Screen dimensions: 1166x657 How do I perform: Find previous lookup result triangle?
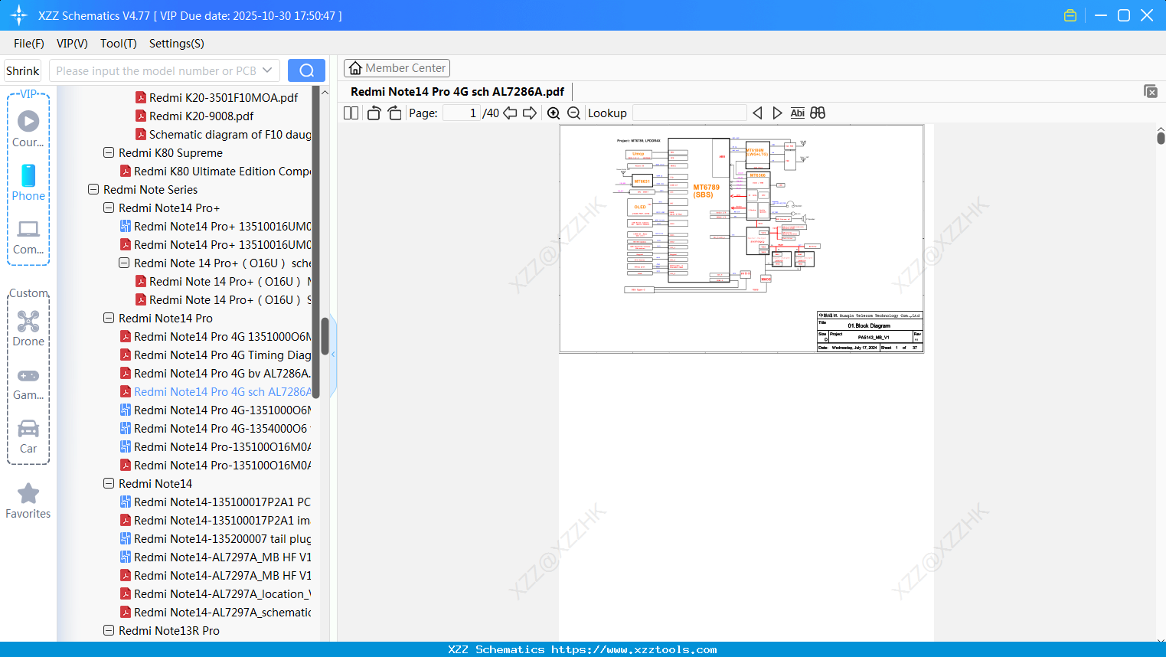click(x=757, y=113)
